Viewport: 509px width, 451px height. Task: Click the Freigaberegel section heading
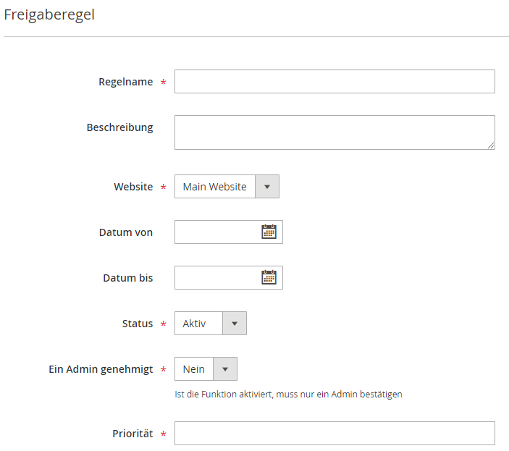tap(49, 15)
